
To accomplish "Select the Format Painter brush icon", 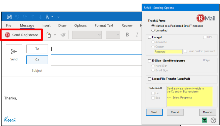I will (63, 35).
